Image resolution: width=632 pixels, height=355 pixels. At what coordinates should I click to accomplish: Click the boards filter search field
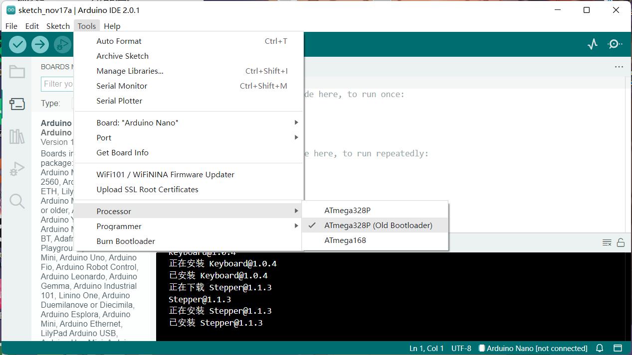(x=58, y=84)
